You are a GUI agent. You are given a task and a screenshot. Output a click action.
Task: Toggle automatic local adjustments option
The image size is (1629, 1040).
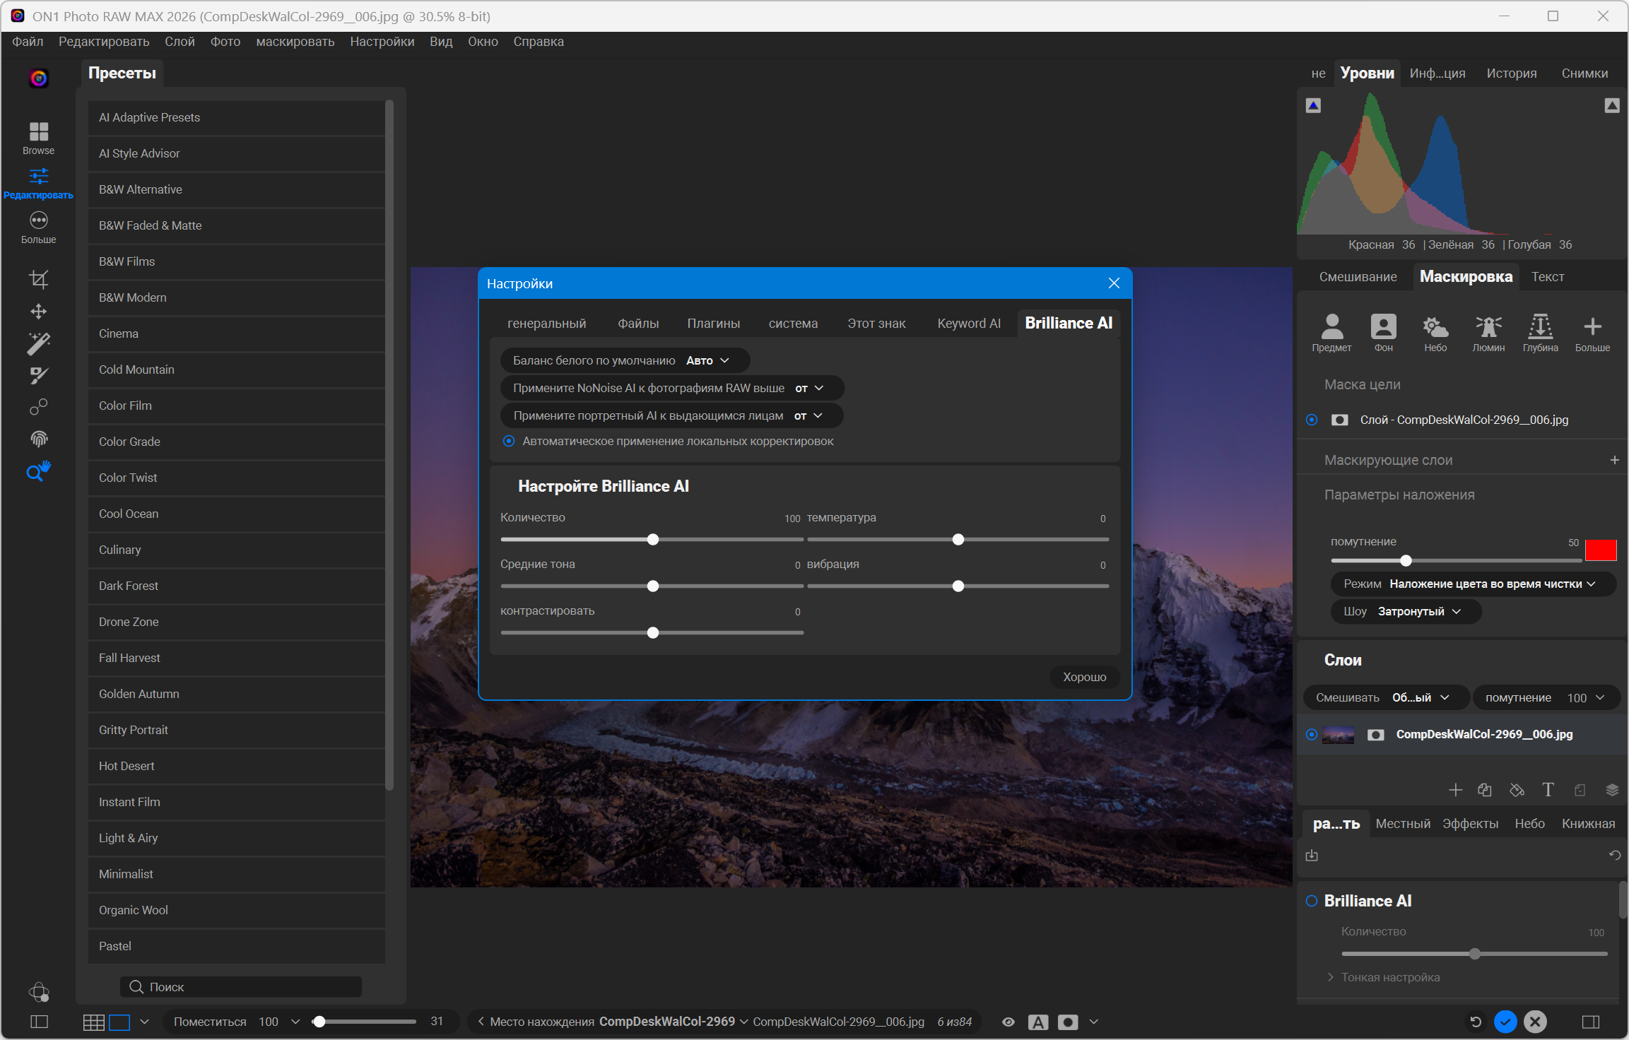509,441
